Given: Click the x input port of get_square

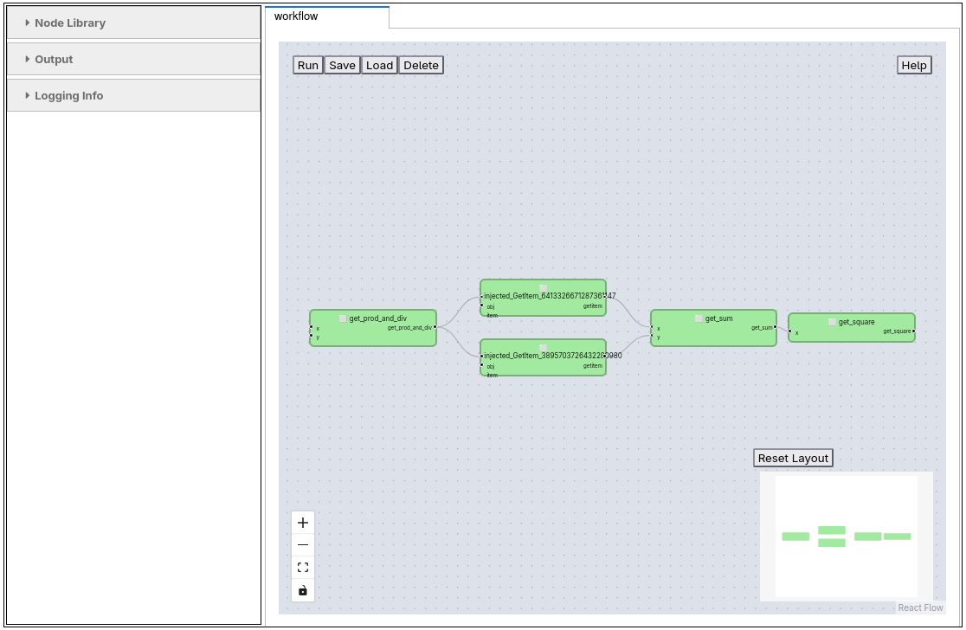Looking at the screenshot, I should click(x=789, y=331).
